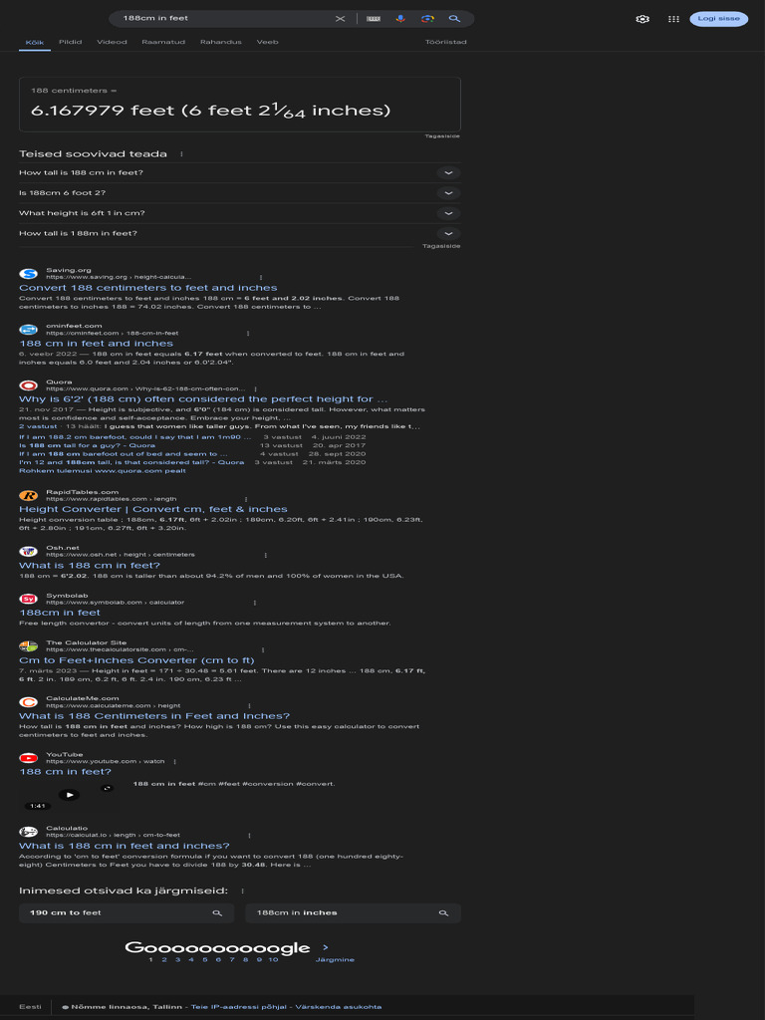Switch to the Pildid tab

(71, 42)
